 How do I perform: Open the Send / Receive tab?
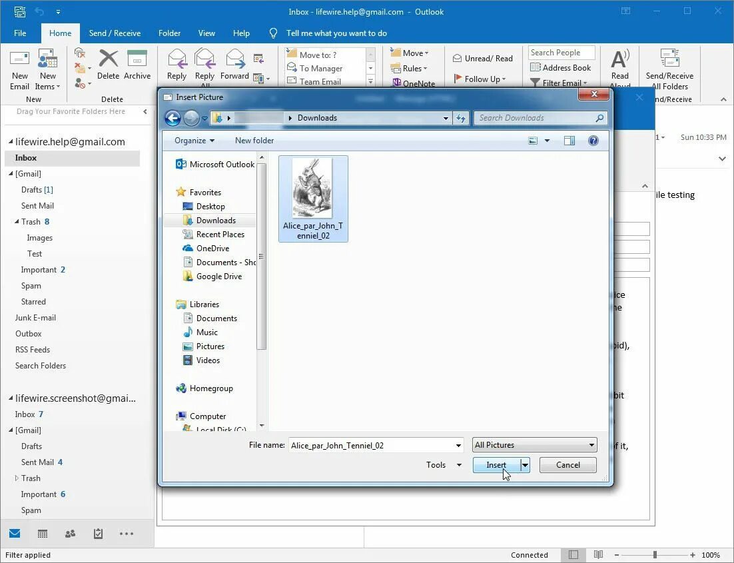click(x=115, y=33)
